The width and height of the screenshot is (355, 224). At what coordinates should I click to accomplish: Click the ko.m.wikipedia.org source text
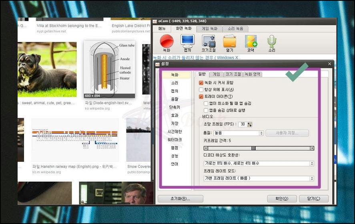coord(47,172)
